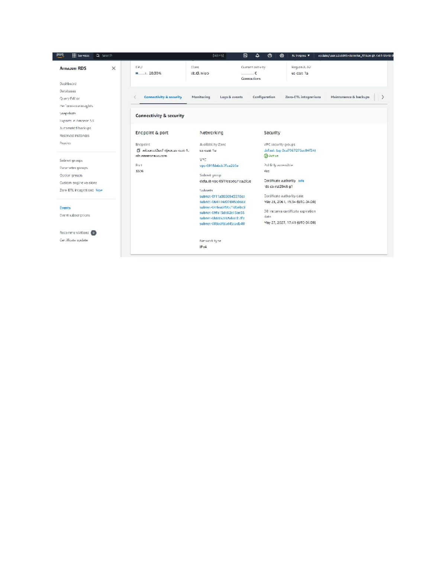Copy the endpoint using the copy icon
The image size is (446, 577).
(x=138, y=150)
